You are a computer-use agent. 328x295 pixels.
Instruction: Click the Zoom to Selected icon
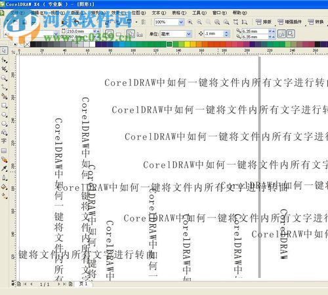pyautogui.click(x=209, y=22)
